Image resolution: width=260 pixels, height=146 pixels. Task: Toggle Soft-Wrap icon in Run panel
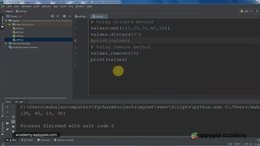13,117
